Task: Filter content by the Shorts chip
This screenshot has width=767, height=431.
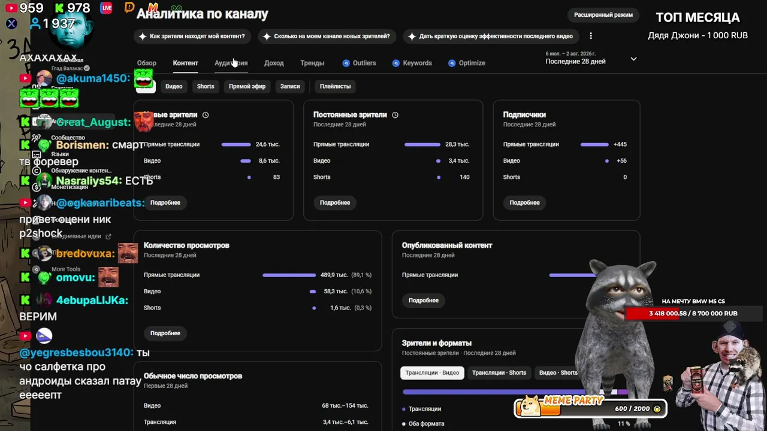Action: tap(206, 86)
